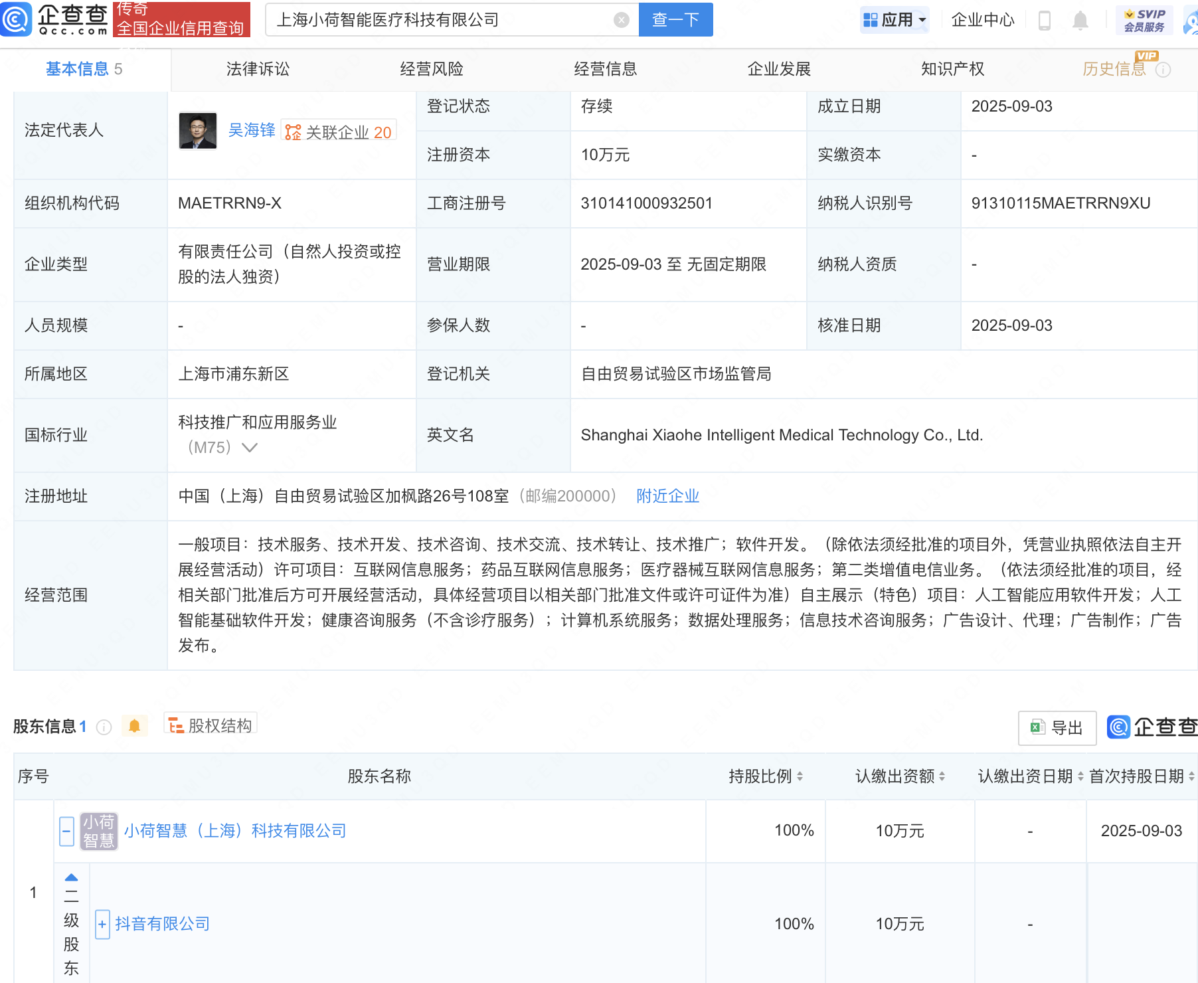Viewport: 1198px width, 983px height.
Task: Open 抖音有限公司 shareholder link
Action: (x=162, y=924)
